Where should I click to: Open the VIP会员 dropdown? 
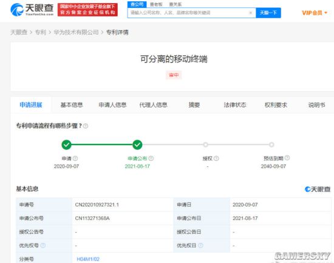point(315,13)
